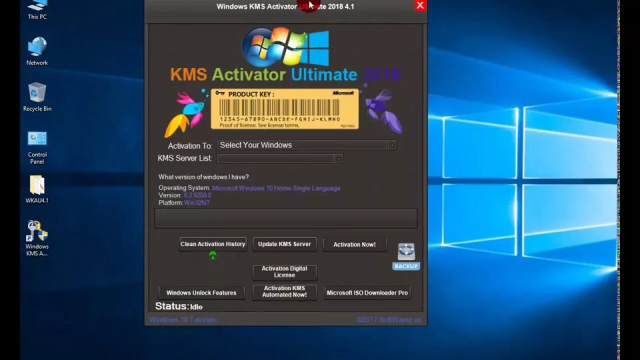Open the ©2017 SoftWarez.us link
This screenshot has width=640, height=360.
(389, 319)
